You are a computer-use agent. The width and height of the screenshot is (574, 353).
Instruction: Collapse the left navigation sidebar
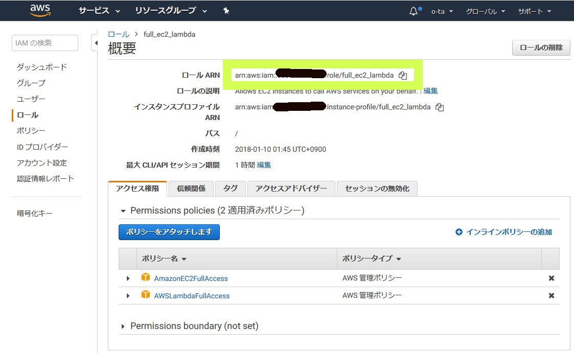pos(95,43)
